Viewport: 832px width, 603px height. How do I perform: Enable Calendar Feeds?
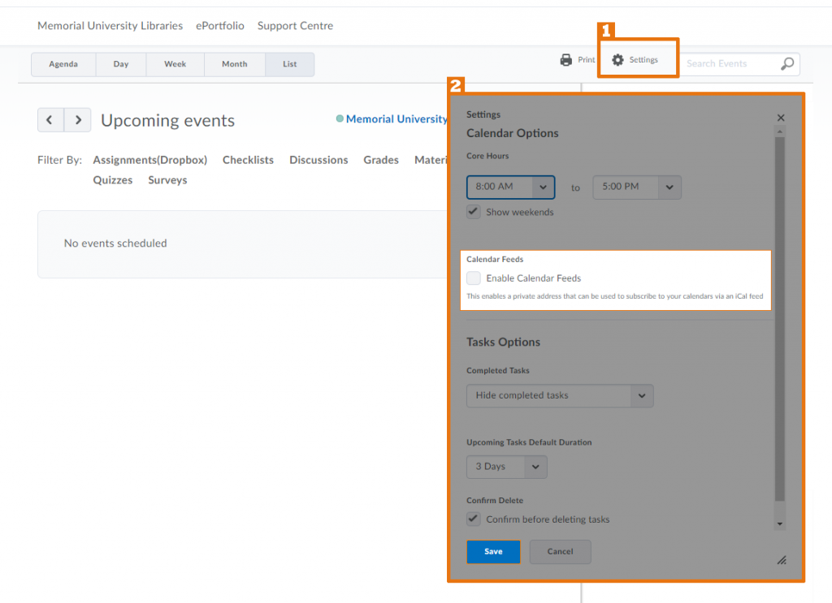474,278
